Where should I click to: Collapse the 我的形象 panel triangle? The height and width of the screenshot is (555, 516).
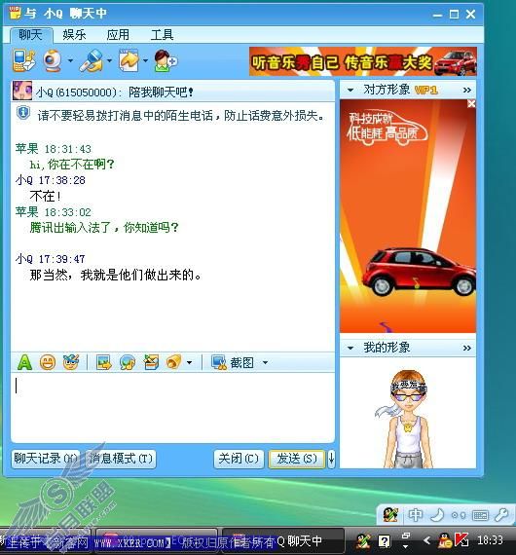[x=350, y=348]
